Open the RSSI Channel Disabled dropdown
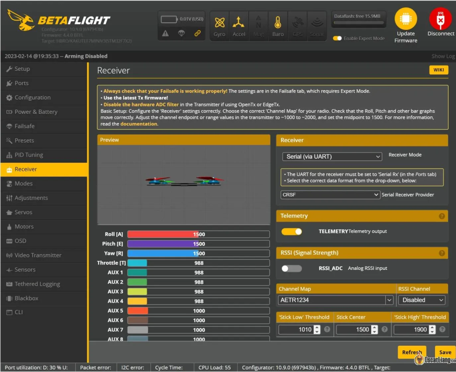This screenshot has height=372, width=456. [422, 300]
